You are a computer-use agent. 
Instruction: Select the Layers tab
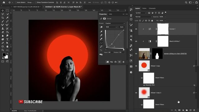137,8
